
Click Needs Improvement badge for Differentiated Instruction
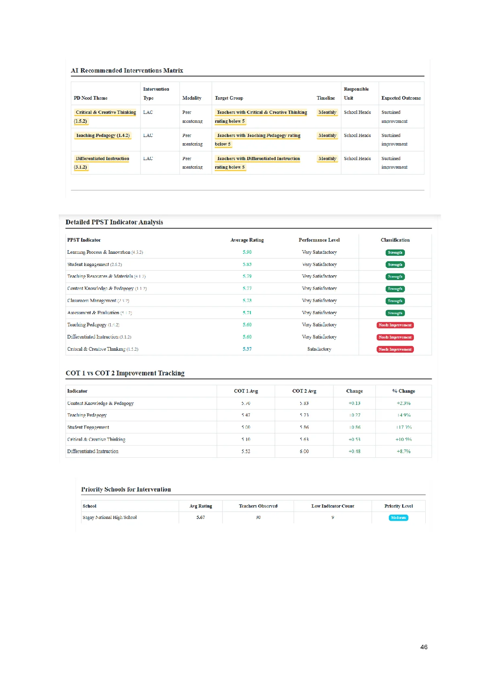395,337
